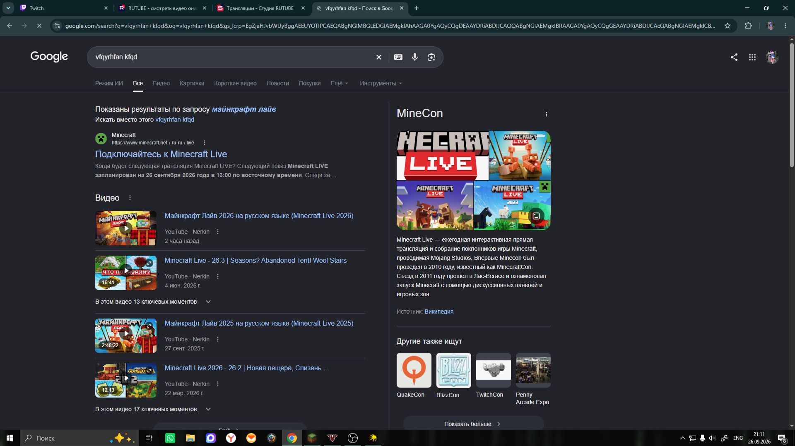Open the Chrome extensions puzzle icon

click(748, 26)
